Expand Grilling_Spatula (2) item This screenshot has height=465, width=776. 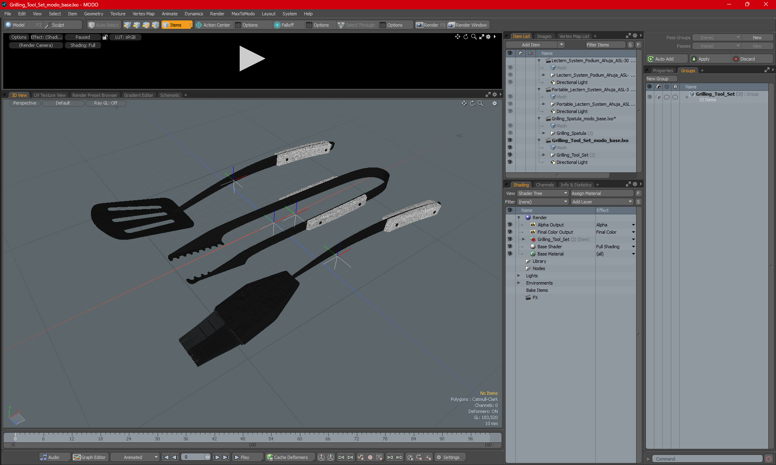[544, 133]
